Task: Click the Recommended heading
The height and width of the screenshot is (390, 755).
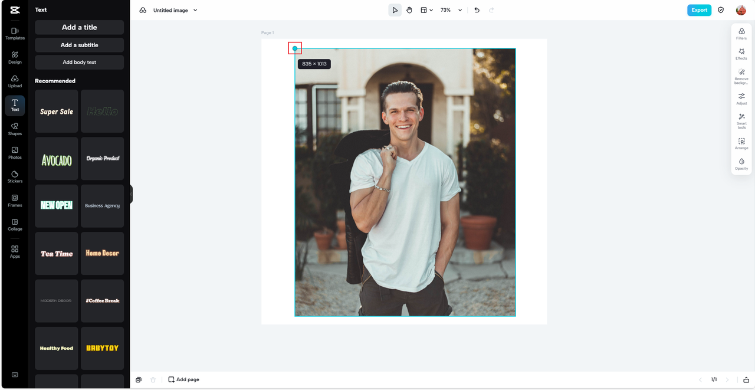Action: click(55, 81)
